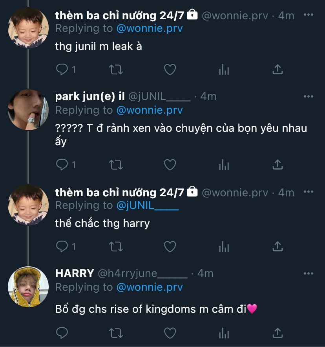View analytics for 'thg junil m leak à' tweet

click(x=224, y=70)
